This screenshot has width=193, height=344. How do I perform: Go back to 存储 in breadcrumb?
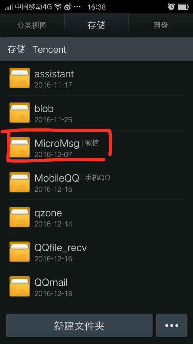click(x=16, y=49)
